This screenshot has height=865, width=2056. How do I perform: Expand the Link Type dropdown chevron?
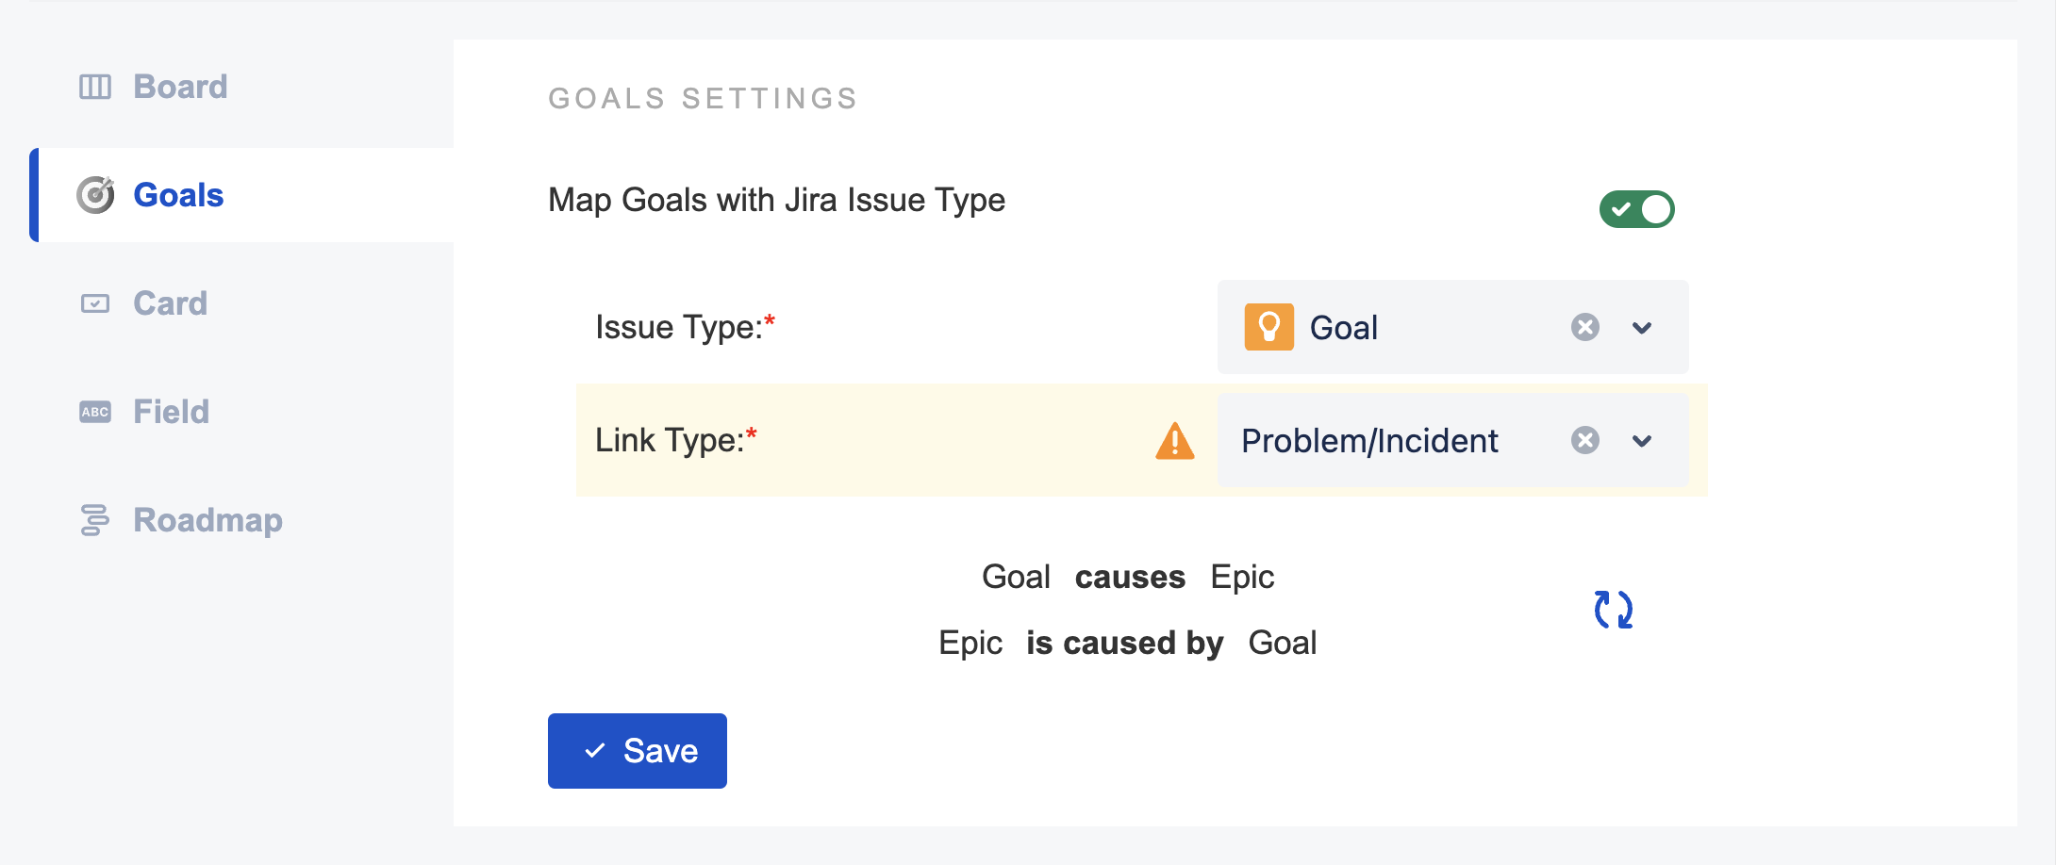coord(1642,441)
